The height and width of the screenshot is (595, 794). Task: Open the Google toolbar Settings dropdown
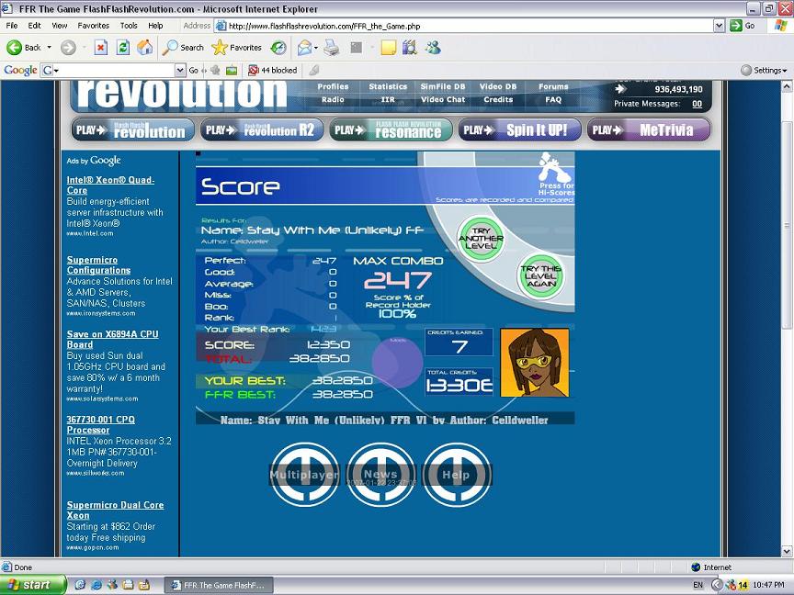coord(764,71)
